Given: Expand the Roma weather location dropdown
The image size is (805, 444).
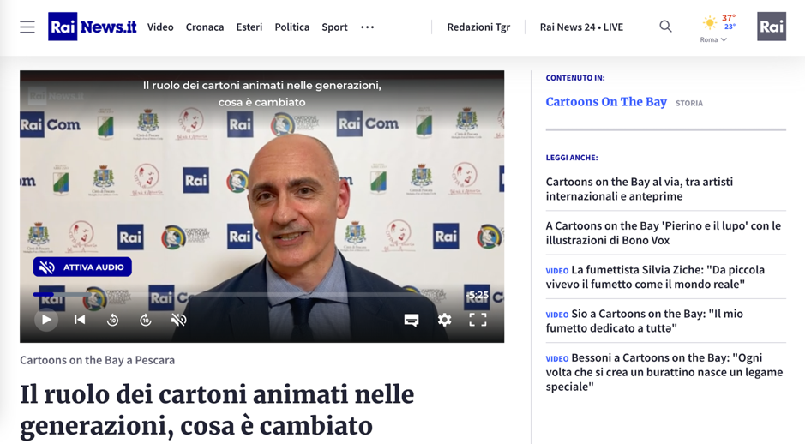Looking at the screenshot, I should point(713,39).
